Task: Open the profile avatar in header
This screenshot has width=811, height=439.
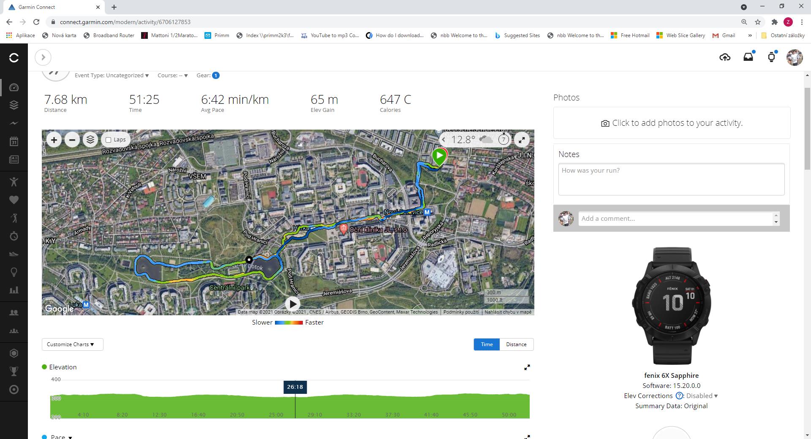Action: point(795,57)
